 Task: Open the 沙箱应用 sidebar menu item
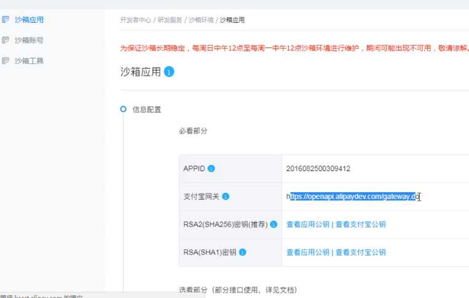pos(29,20)
